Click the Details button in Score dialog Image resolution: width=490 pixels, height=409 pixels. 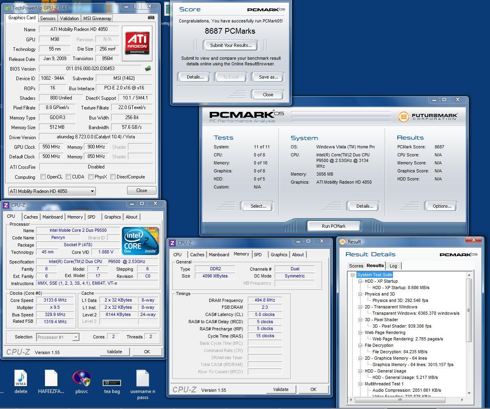[195, 77]
